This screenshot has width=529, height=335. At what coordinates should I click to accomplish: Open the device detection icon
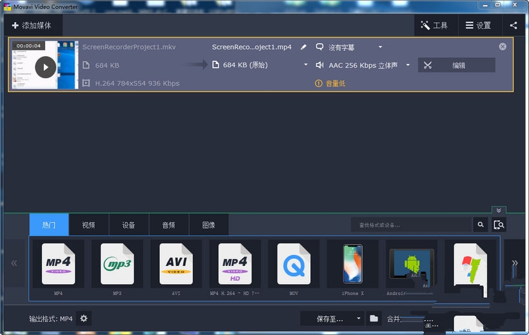click(x=499, y=225)
